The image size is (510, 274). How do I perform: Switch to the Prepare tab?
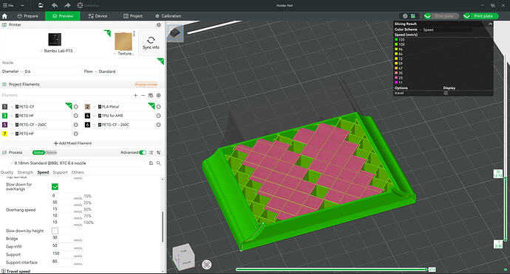click(27, 16)
